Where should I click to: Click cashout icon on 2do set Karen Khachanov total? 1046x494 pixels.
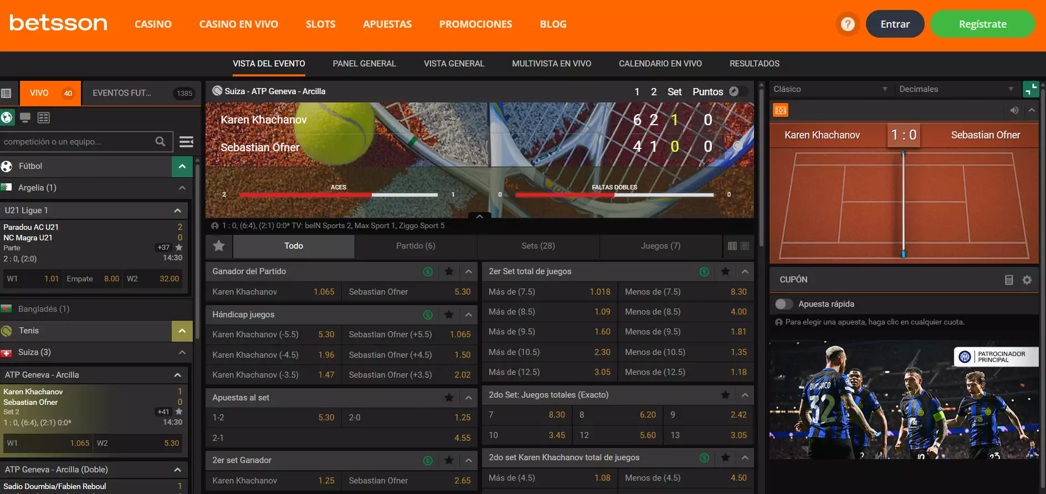pyautogui.click(x=704, y=457)
